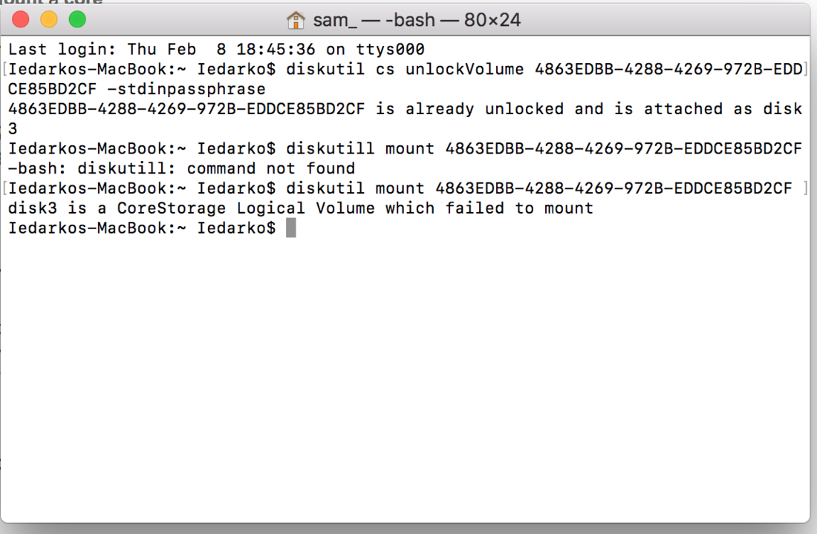
Task: Click the yellow minimize window button
Action: [x=49, y=20]
